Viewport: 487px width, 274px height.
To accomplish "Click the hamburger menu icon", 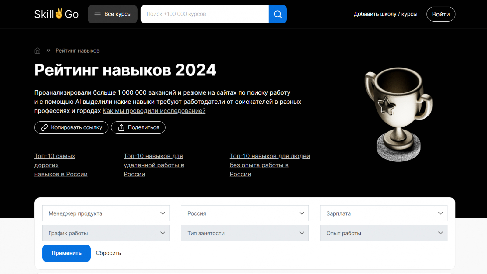I will pyautogui.click(x=97, y=14).
